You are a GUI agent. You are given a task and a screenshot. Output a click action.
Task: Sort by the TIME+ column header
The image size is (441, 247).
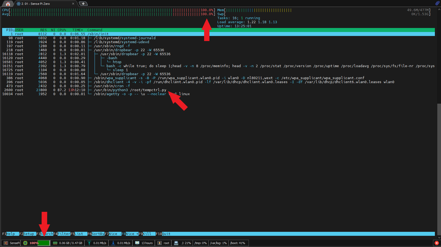tap(78, 30)
